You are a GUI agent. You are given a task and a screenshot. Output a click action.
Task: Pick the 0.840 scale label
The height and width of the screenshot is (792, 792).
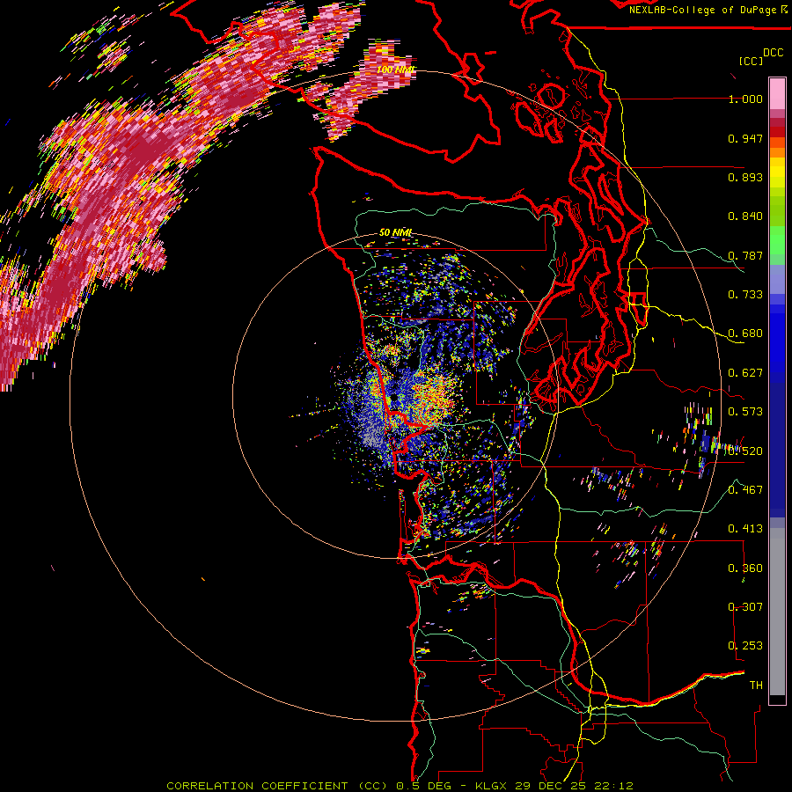click(x=745, y=216)
